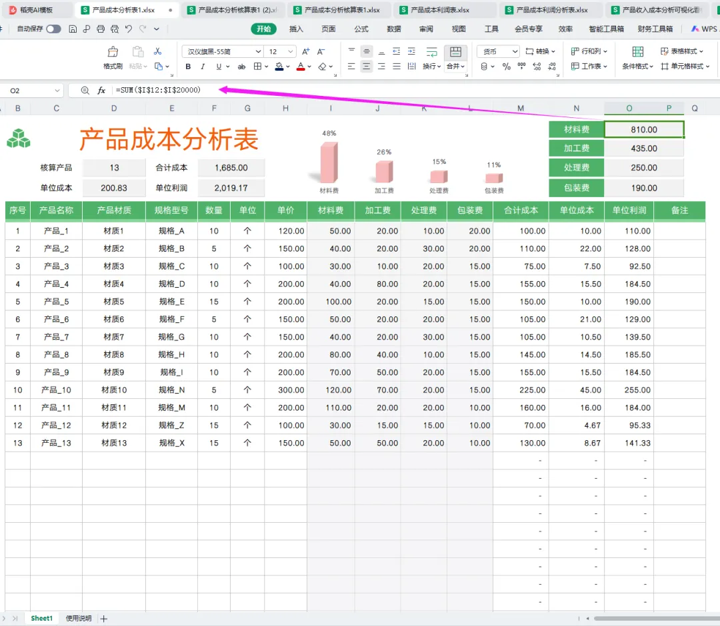Apply italic formatting

[203, 67]
